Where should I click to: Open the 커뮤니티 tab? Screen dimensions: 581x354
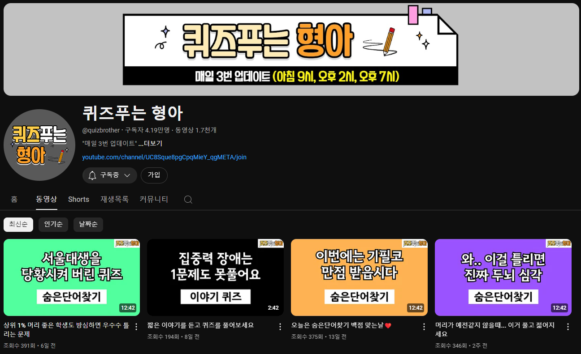coord(154,199)
